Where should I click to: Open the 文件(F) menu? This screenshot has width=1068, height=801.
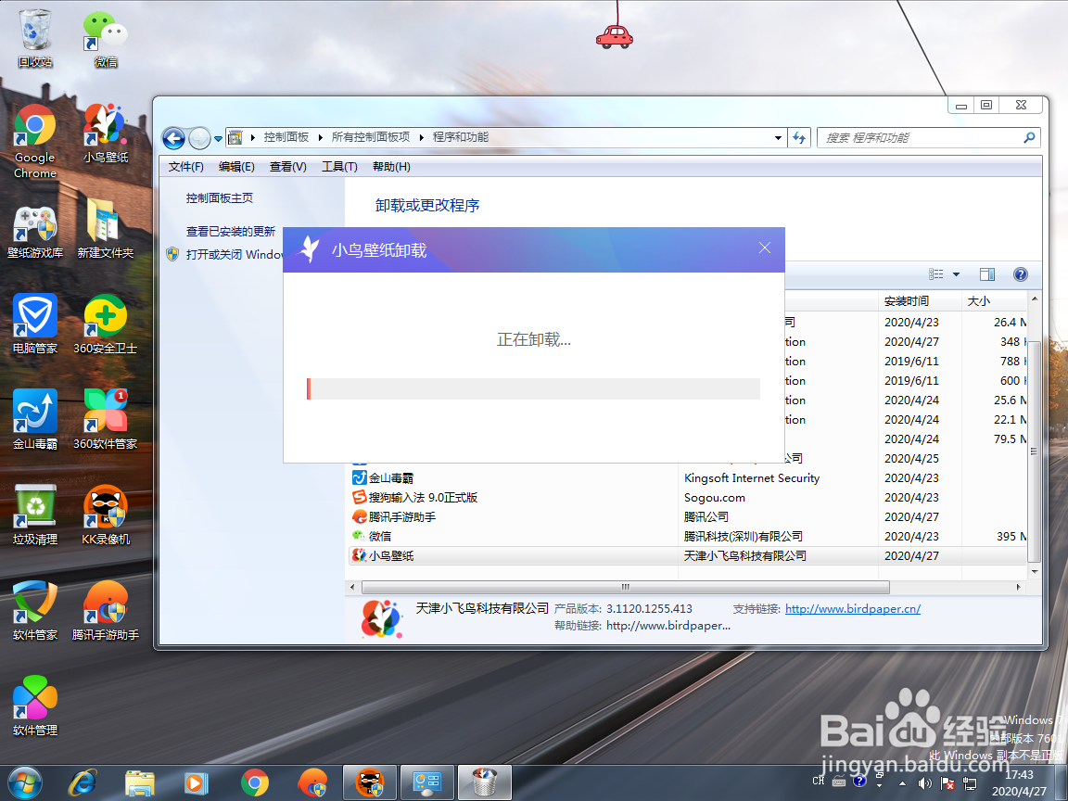(186, 167)
